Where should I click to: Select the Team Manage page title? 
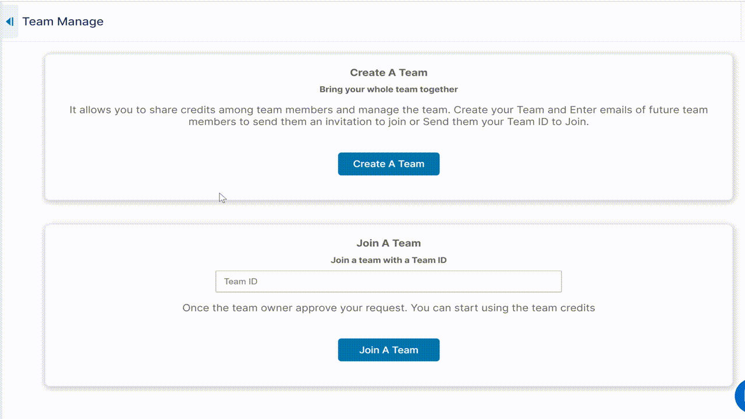tap(63, 22)
